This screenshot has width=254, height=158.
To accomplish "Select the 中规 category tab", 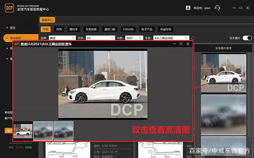I will coord(46,29).
